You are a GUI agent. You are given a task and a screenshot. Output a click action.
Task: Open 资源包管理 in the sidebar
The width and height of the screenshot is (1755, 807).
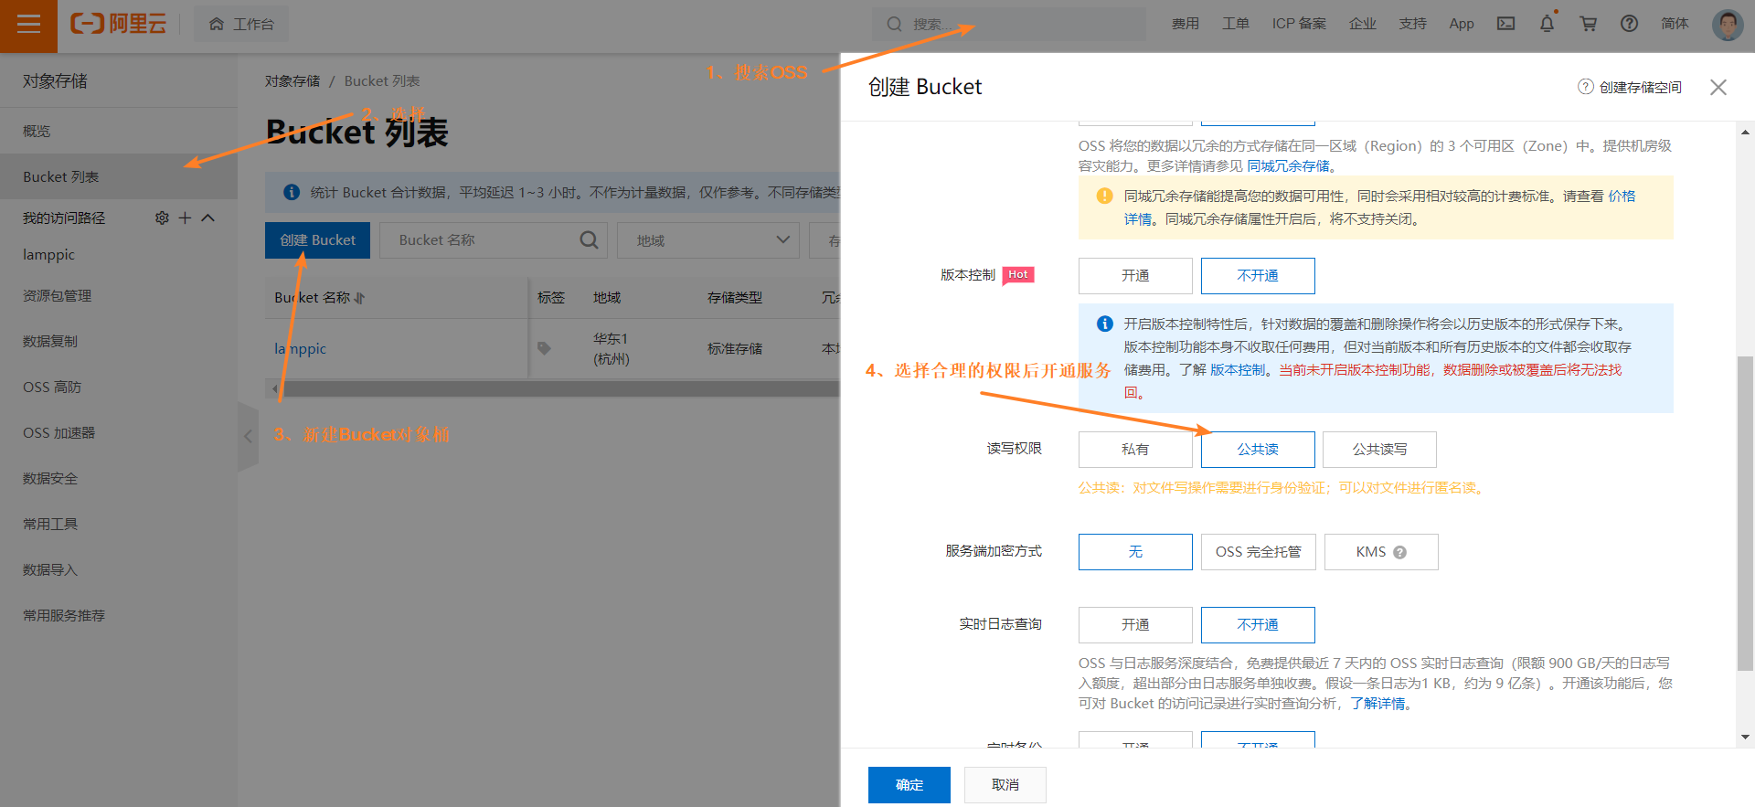pyautogui.click(x=57, y=296)
